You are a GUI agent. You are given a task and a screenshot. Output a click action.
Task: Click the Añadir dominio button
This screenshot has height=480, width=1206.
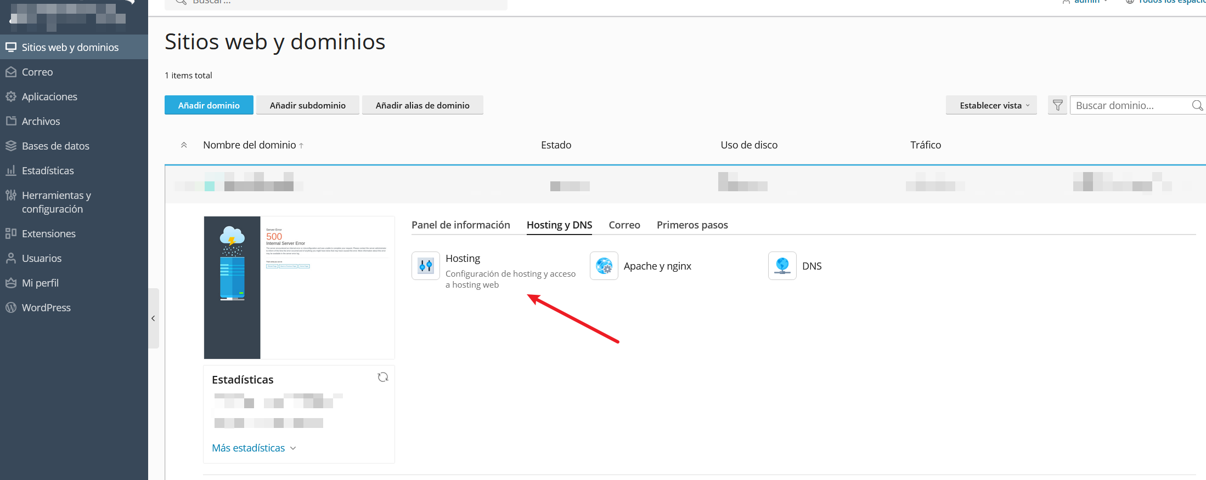coord(208,105)
